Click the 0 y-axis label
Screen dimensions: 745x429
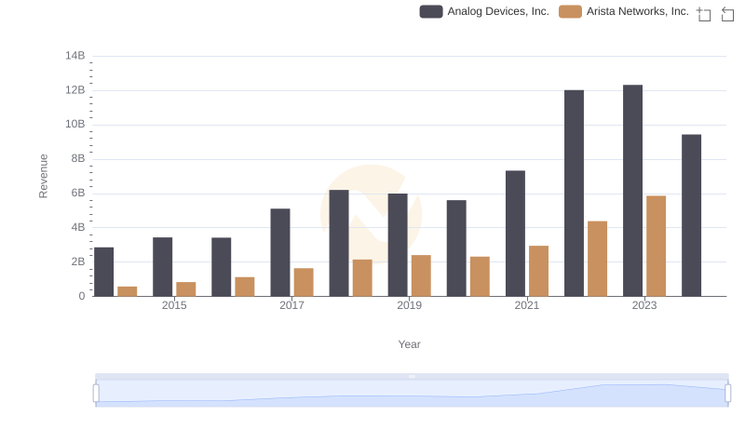tap(82, 296)
